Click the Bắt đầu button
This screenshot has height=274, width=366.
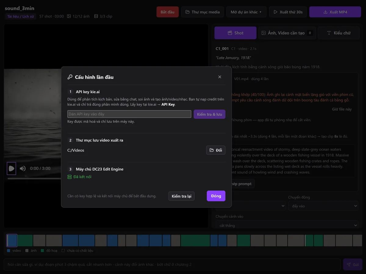[x=167, y=12]
